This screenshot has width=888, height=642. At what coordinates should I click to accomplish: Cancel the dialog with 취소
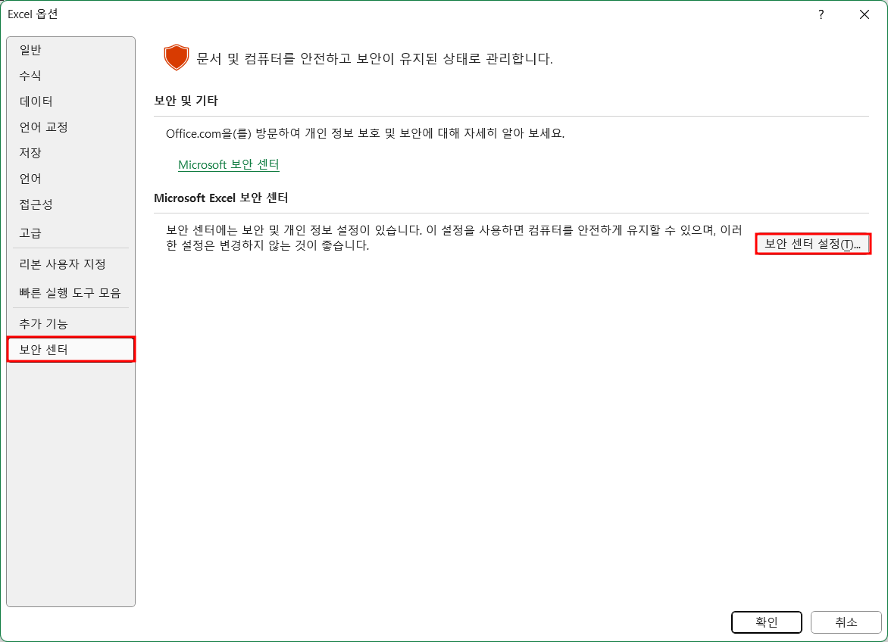pyautogui.click(x=846, y=622)
